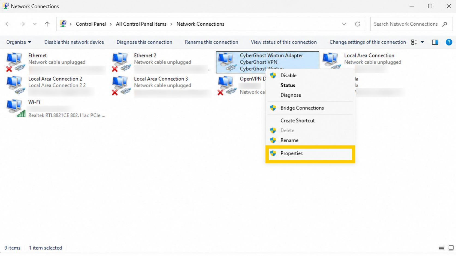456x256 pixels.
Task: Select the OpenVPN adapter icon
Action: tap(227, 86)
